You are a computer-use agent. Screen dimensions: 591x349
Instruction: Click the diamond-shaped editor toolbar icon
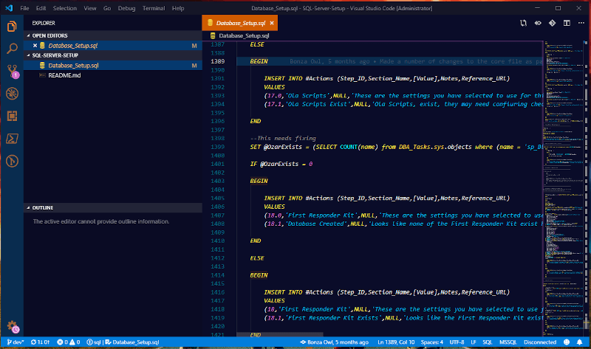pyautogui.click(x=552, y=23)
